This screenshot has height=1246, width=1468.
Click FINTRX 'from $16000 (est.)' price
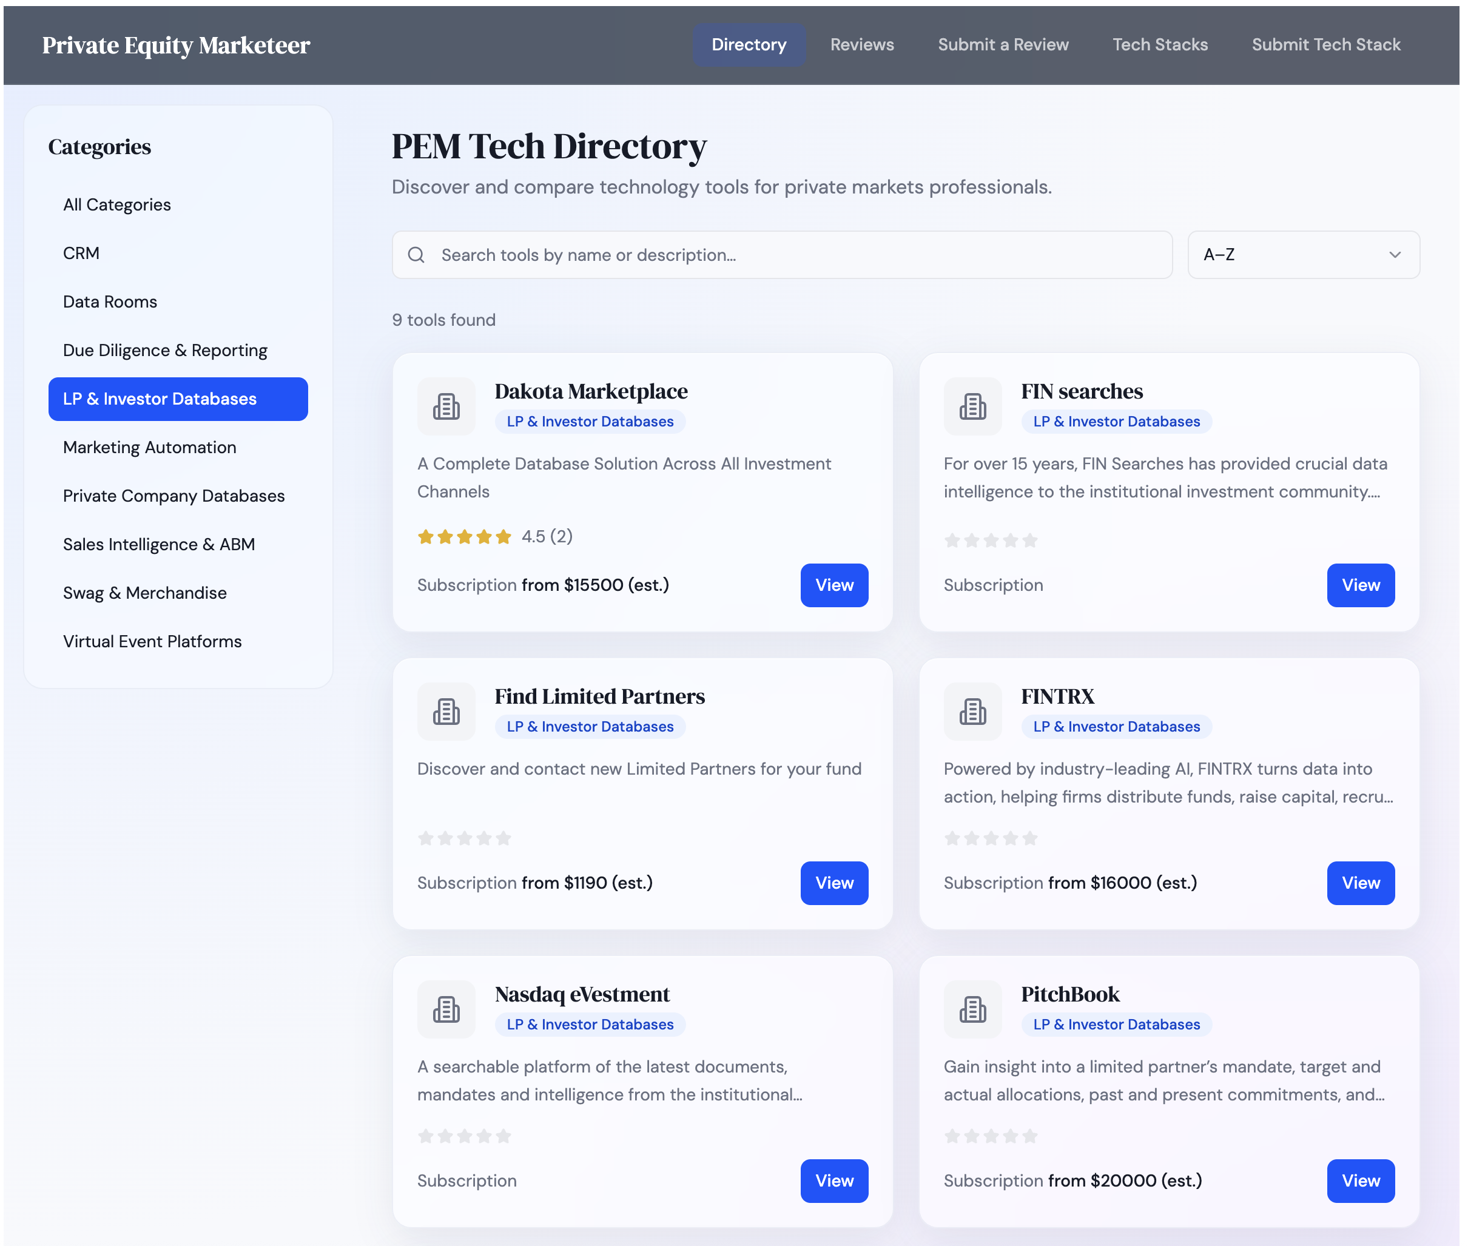pos(1122,884)
